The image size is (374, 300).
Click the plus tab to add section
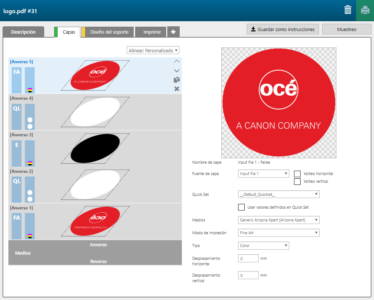pyautogui.click(x=173, y=32)
